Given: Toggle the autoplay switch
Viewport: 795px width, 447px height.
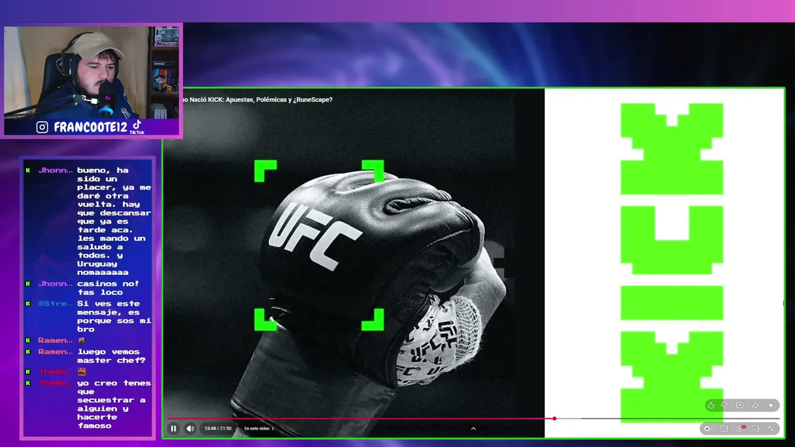Looking at the screenshot, I should pos(708,428).
